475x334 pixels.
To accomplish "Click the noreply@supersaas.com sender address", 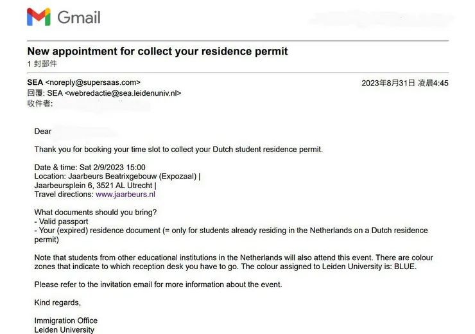I will (x=93, y=83).
